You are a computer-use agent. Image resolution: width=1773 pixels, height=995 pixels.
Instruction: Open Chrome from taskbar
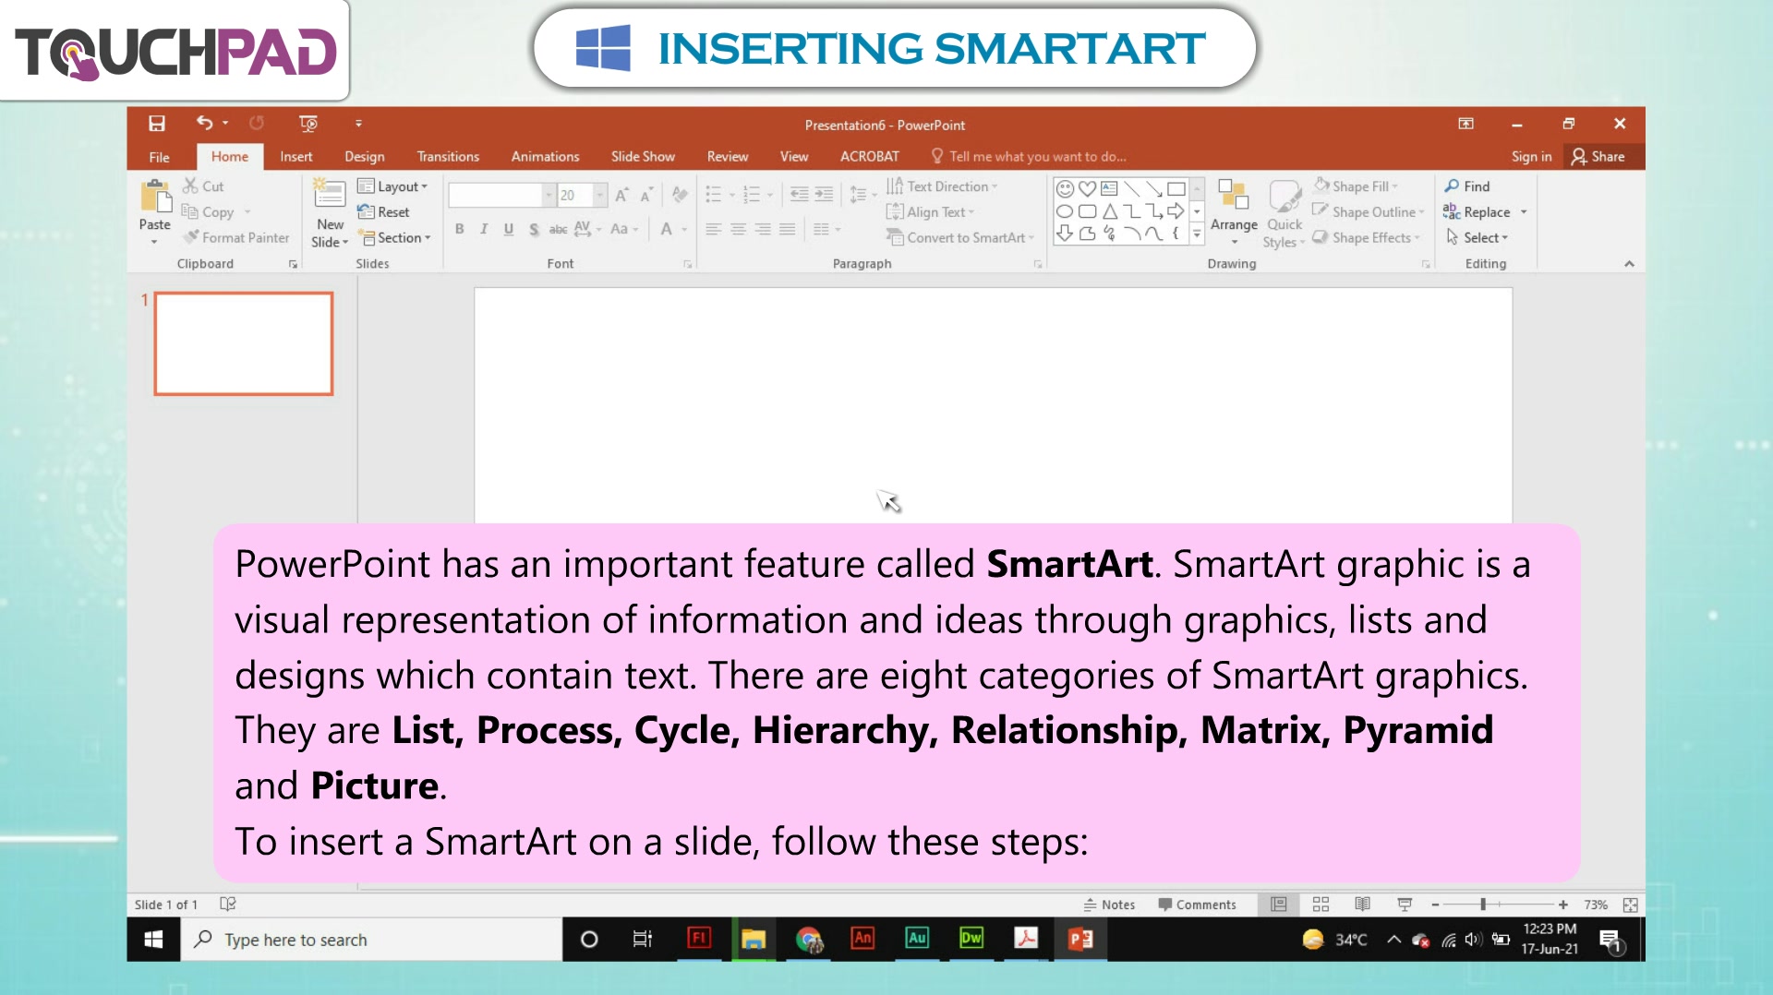coord(809,940)
